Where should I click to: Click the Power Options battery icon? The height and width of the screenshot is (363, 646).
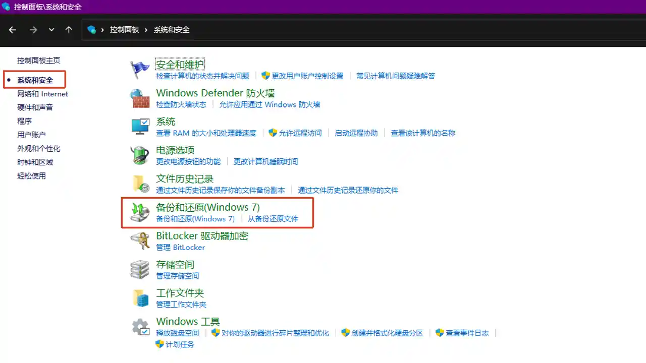(140, 155)
